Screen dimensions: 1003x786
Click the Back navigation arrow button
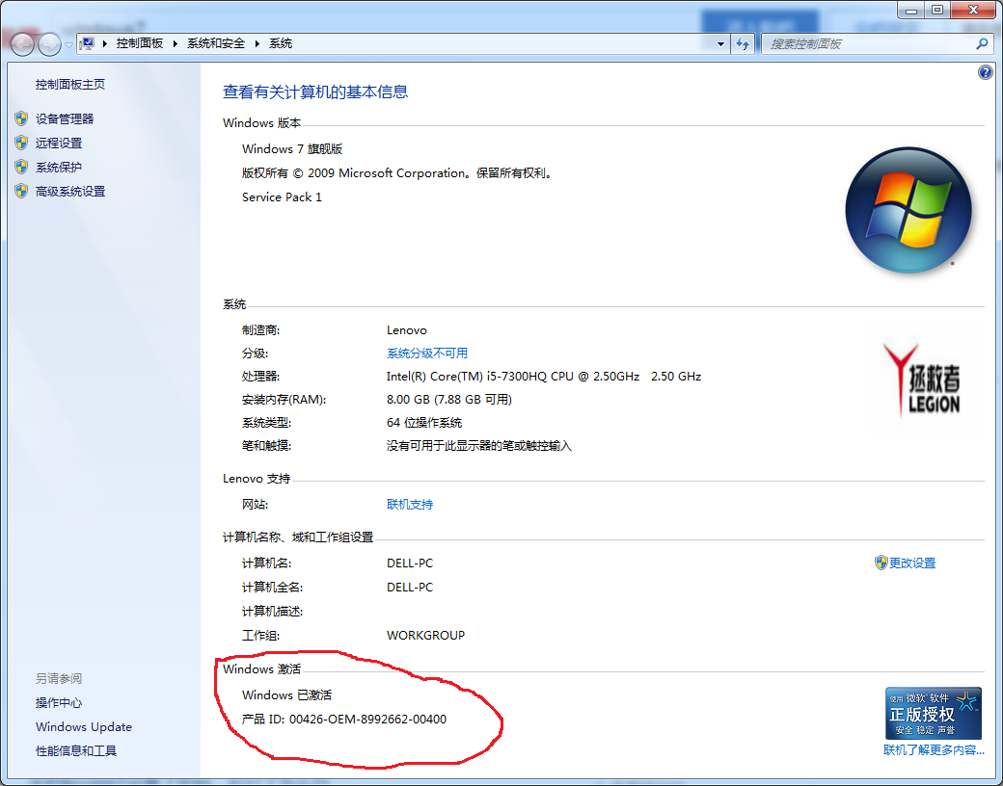(22, 44)
